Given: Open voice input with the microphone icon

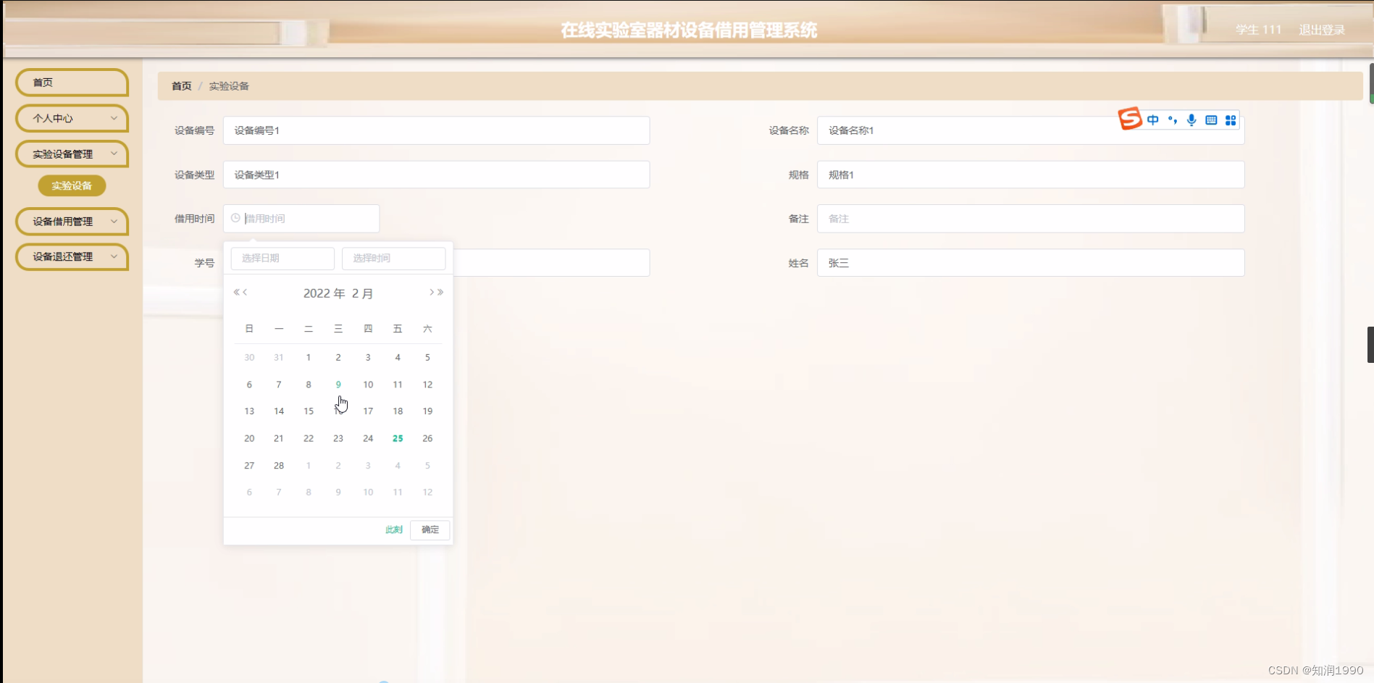Looking at the screenshot, I should coord(1191,120).
